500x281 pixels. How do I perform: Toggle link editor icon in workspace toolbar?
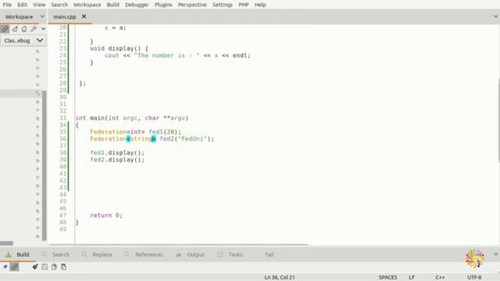(5, 29)
